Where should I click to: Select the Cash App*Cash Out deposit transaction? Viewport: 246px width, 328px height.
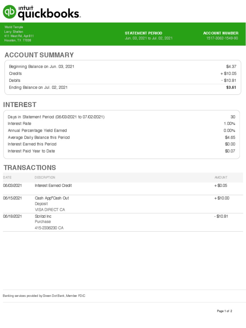pos(52,198)
